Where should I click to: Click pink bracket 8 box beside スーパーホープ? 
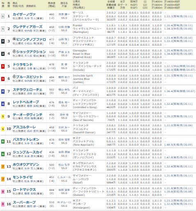pos(3,204)
